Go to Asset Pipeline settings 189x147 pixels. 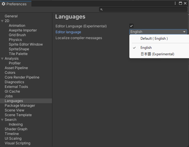[16, 68]
